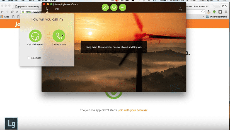Open the Apps bookmarks shortcut
Screen dimensions: 230x130
click(x=5, y=17)
